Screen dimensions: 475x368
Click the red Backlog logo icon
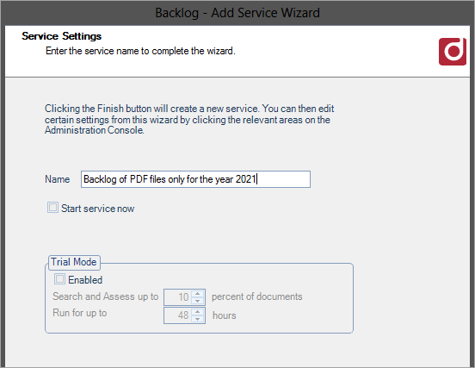coord(453,52)
